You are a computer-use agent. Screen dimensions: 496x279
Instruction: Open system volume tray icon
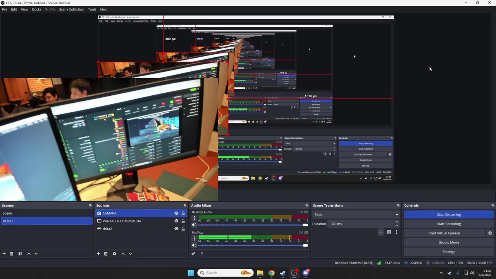(x=472, y=273)
